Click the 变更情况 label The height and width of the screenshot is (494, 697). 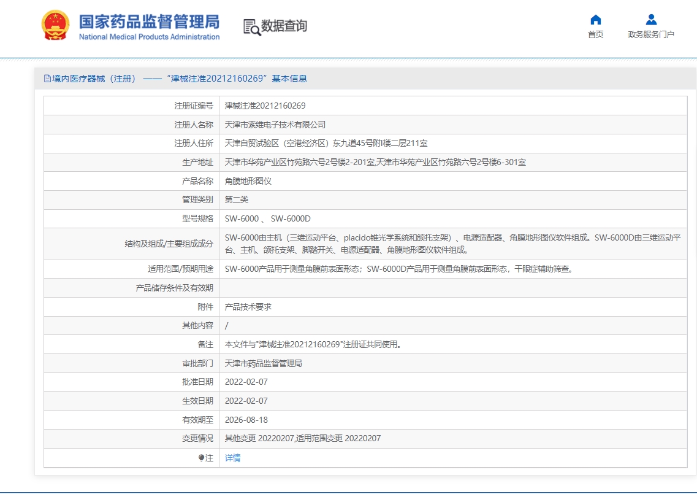[x=198, y=438]
